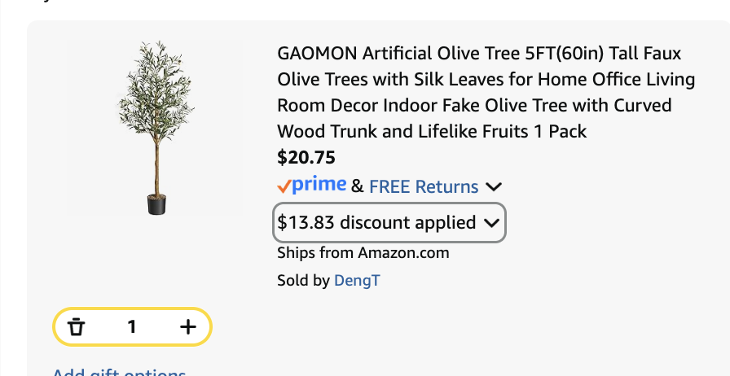The height and width of the screenshot is (376, 730).
Task: Click the plus icon to increase quantity
Action: pos(188,327)
